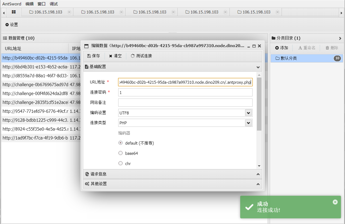Open the AntSword menu
This screenshot has height=224, width=345.
tap(12, 4)
